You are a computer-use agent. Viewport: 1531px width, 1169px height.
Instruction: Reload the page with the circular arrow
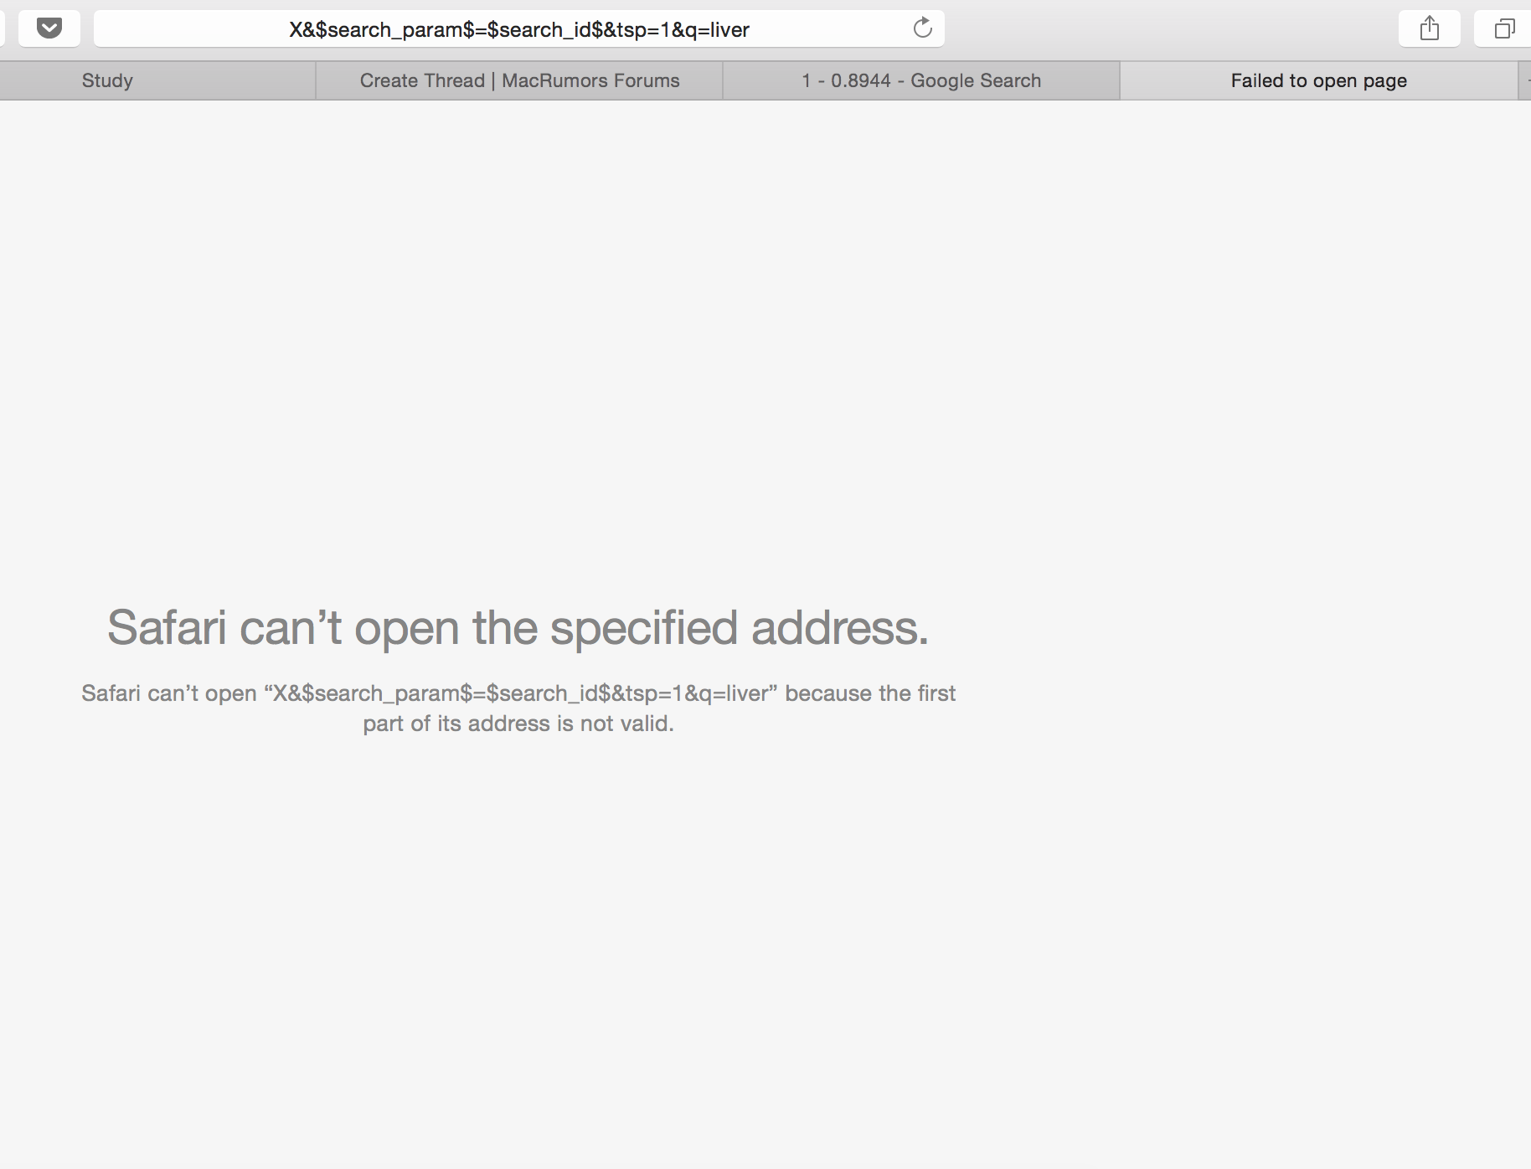[x=922, y=28]
